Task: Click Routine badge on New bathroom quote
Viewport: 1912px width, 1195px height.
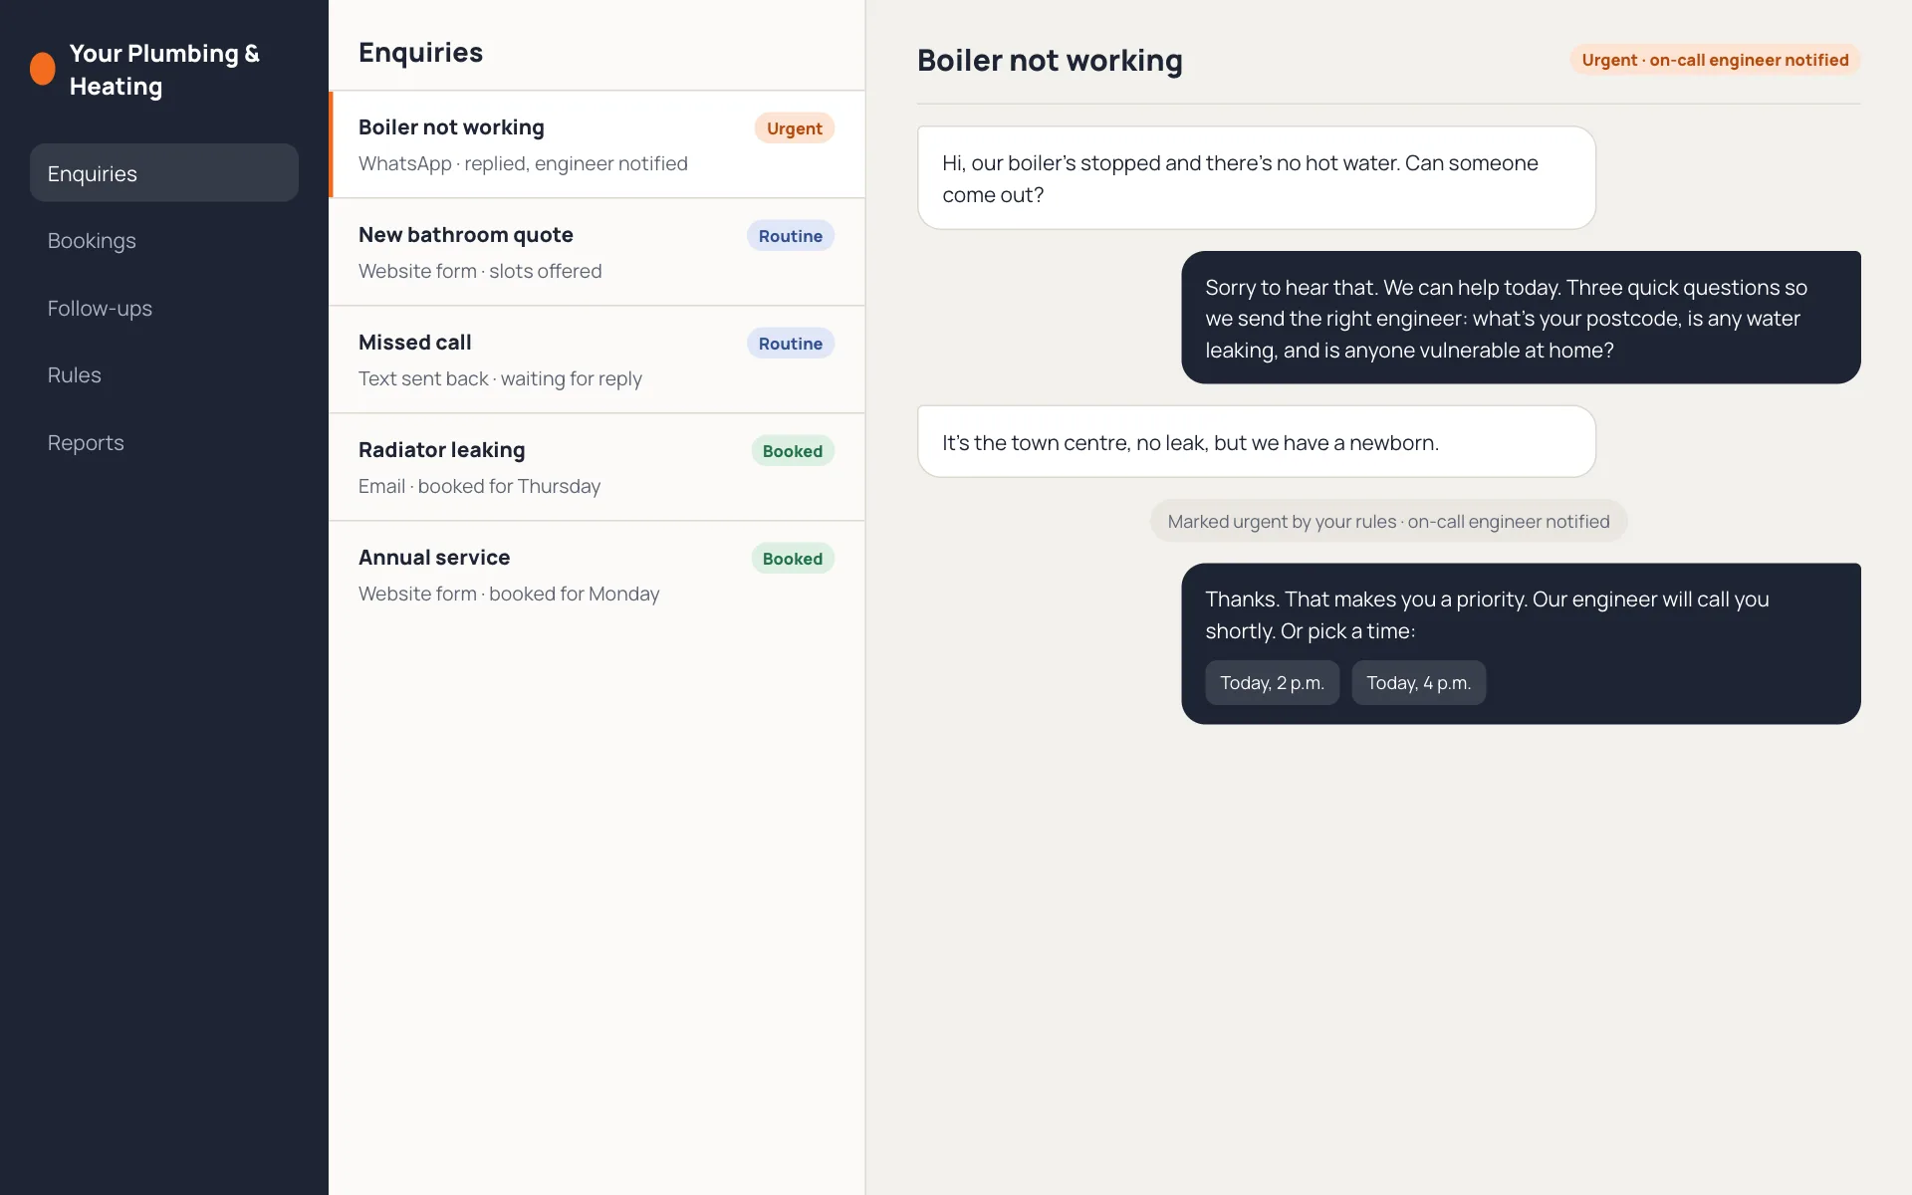Action: click(x=791, y=236)
